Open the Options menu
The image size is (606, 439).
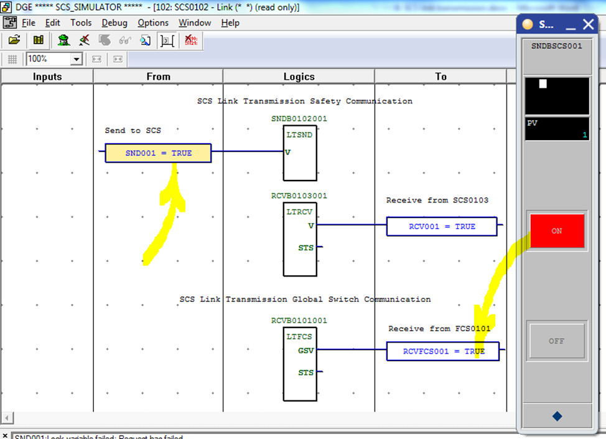click(153, 23)
